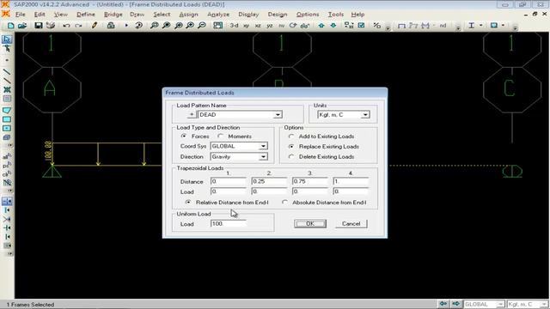
Task: Click the left arrow button in status bar
Action: 443,304
